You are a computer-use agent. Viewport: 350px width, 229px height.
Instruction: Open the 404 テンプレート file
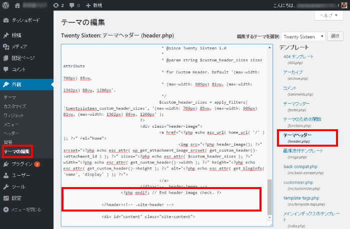tap(298, 57)
